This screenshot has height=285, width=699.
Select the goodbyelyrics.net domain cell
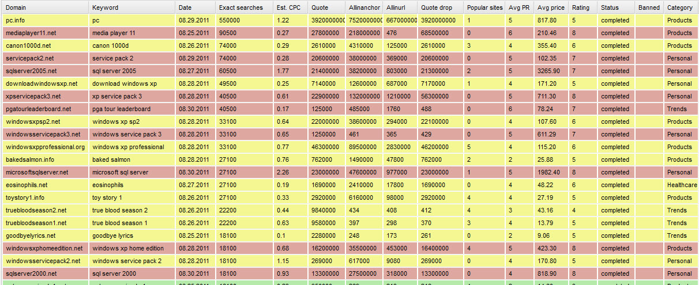[x=45, y=235]
